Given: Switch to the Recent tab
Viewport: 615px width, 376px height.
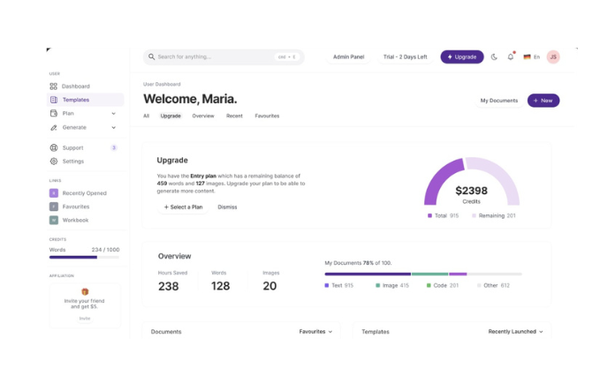Looking at the screenshot, I should pyautogui.click(x=234, y=116).
